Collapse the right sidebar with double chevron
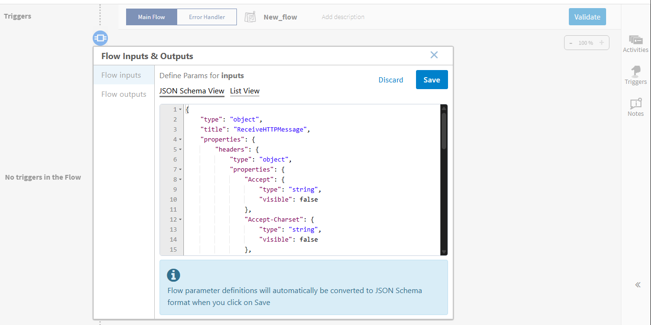The width and height of the screenshot is (651, 325). click(x=638, y=285)
